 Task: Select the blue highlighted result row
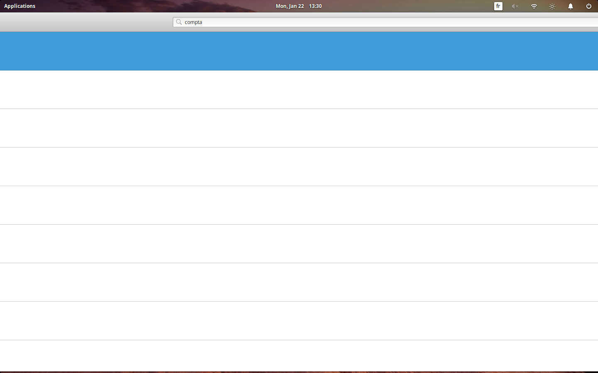[299, 51]
